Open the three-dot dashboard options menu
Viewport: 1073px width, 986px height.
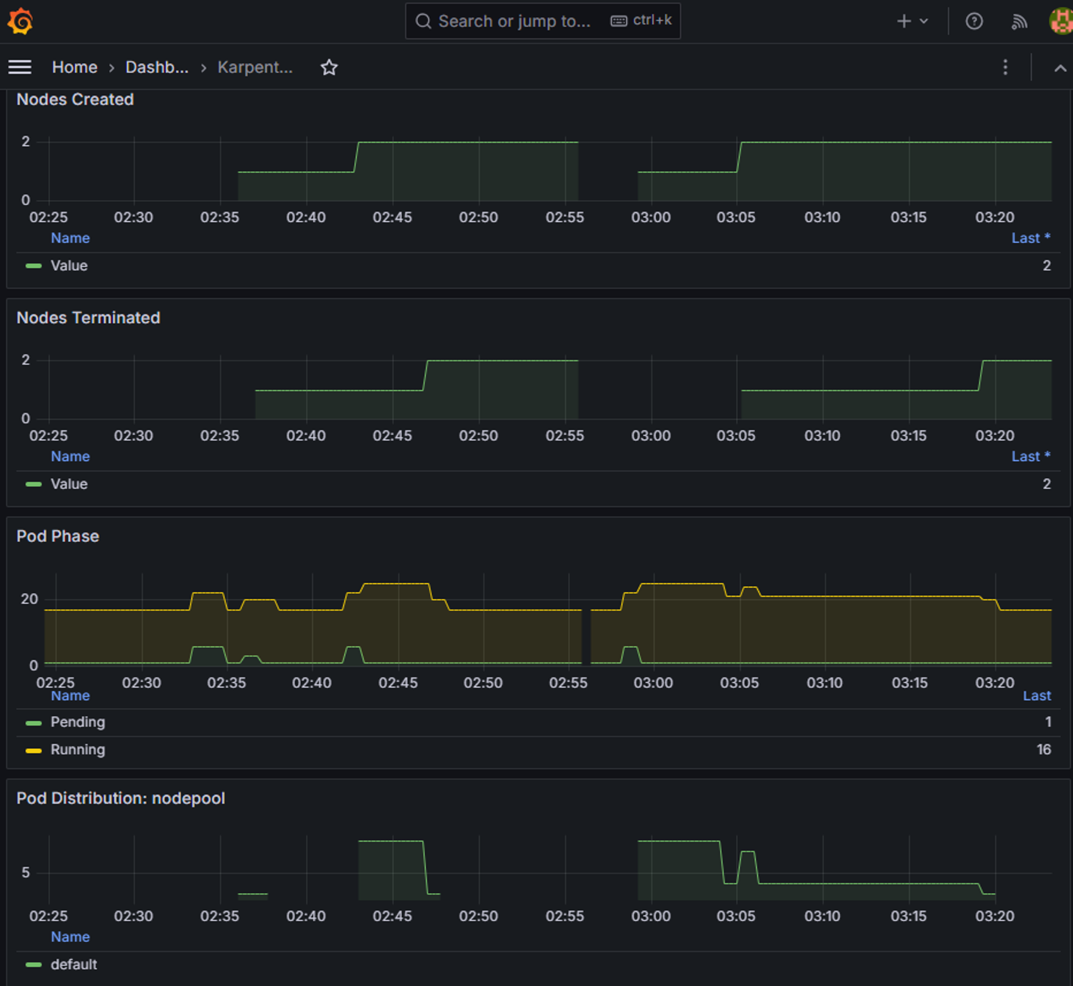pyautogui.click(x=1005, y=67)
